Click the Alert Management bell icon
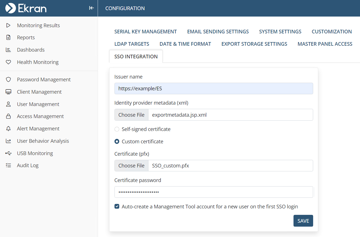Image resolution: width=360 pixels, height=237 pixels. [x=8, y=129]
